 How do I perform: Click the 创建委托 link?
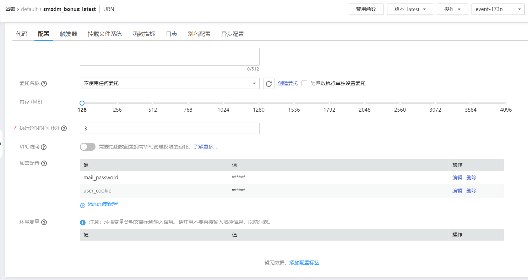pyautogui.click(x=288, y=84)
